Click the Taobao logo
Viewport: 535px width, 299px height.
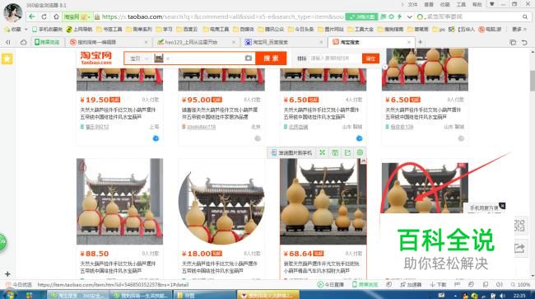point(96,58)
